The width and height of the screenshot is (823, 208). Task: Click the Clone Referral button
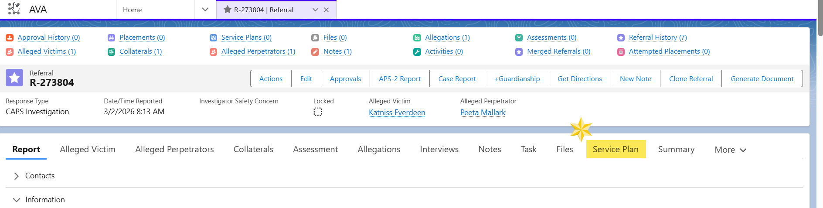point(691,78)
